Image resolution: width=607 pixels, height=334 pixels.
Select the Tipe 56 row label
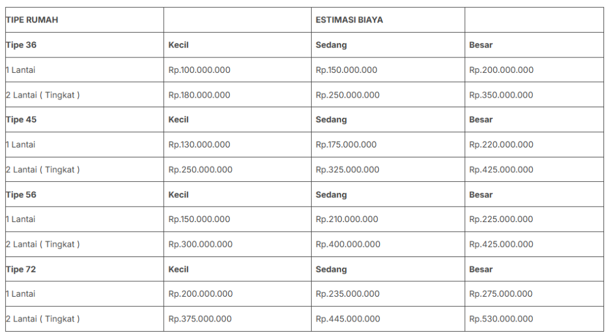21,194
